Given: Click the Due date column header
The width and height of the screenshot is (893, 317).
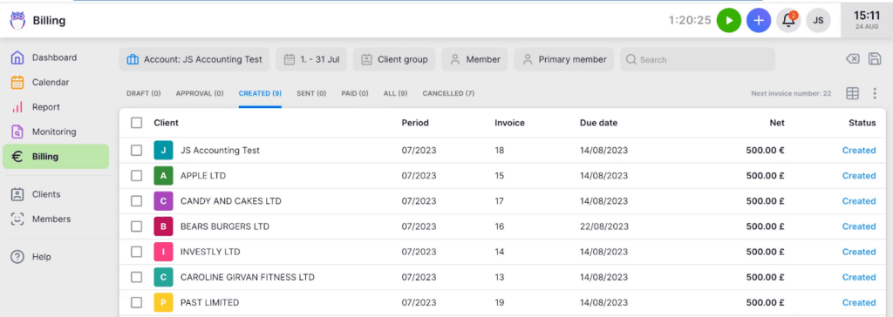Looking at the screenshot, I should pos(598,123).
